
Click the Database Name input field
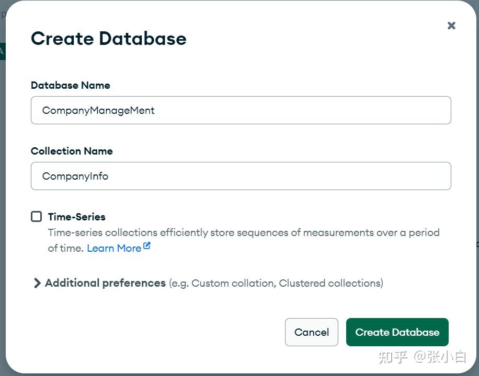(x=241, y=110)
